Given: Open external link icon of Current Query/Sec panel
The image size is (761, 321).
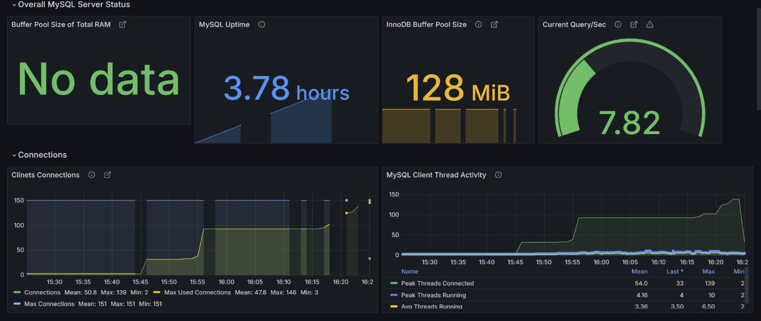Looking at the screenshot, I should [x=634, y=24].
